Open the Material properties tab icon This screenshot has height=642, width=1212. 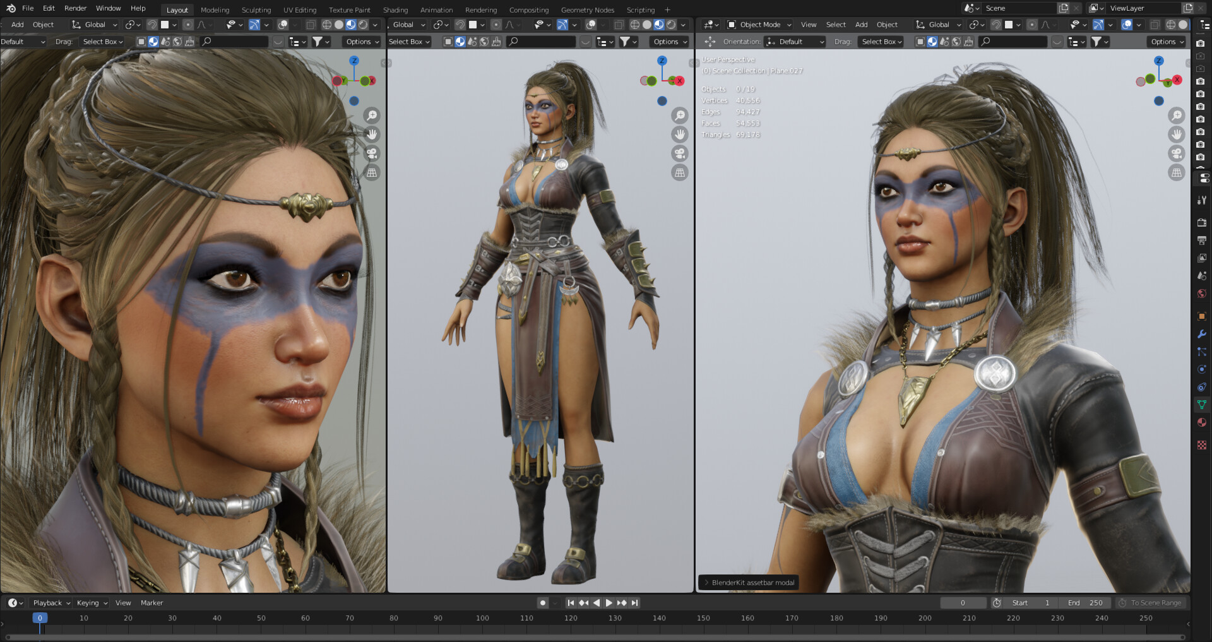coord(1202,422)
